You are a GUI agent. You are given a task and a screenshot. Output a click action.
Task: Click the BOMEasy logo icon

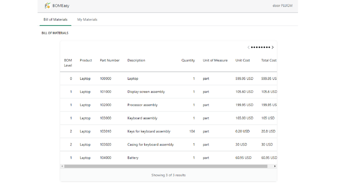coord(48,6)
